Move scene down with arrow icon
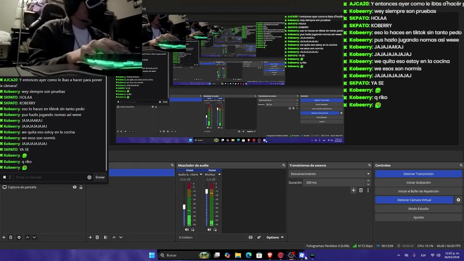The height and width of the screenshot is (261, 464). tap(34, 237)
